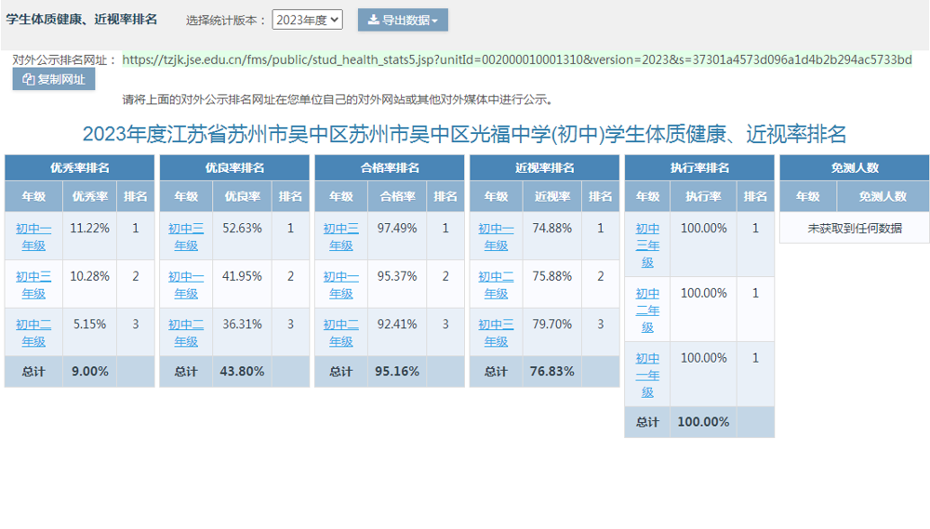This screenshot has height=529, width=930.
Task: Open 初中一年级 link in 优良率排名 table
Action: pyautogui.click(x=186, y=284)
